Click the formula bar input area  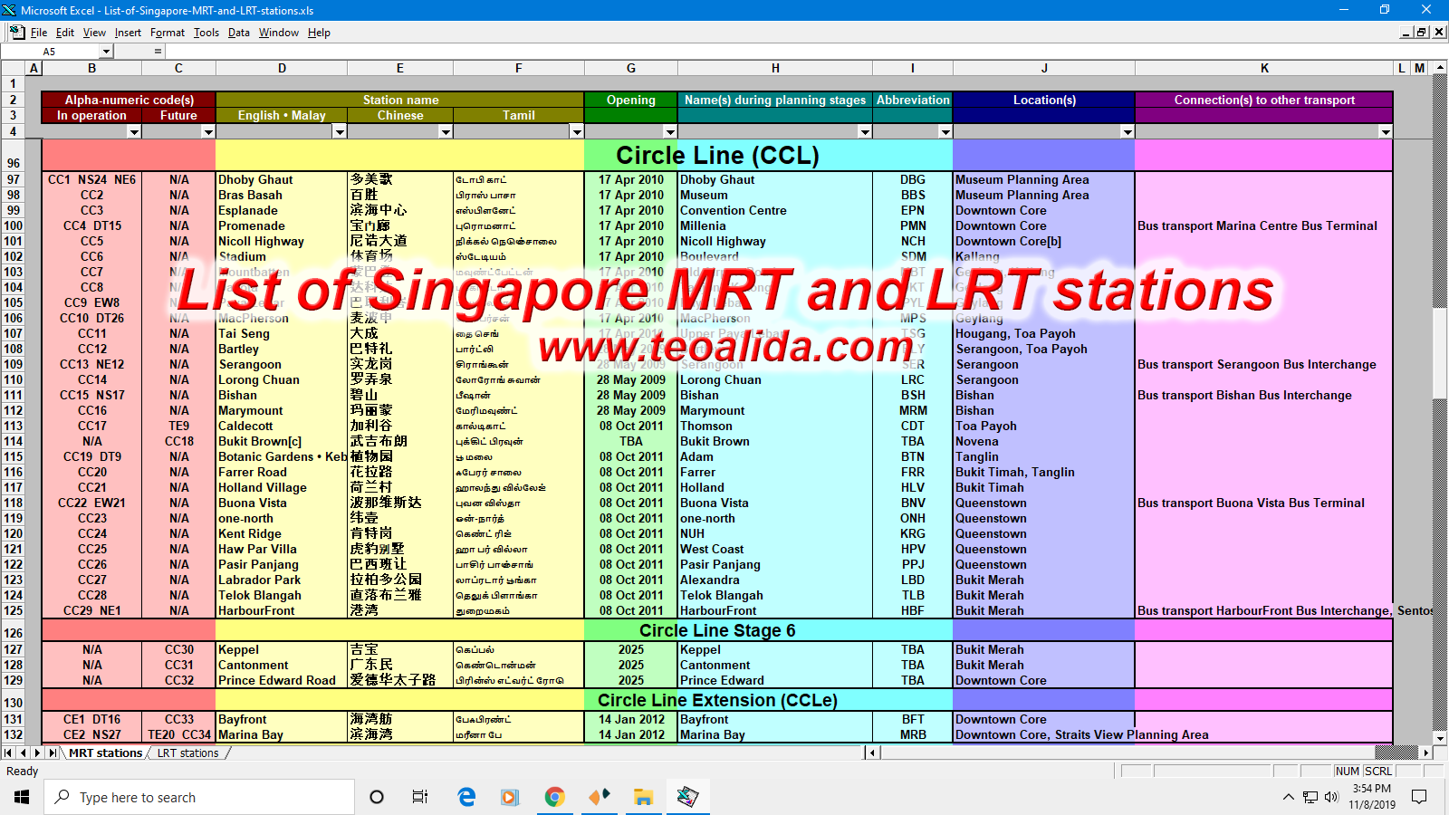coord(806,52)
